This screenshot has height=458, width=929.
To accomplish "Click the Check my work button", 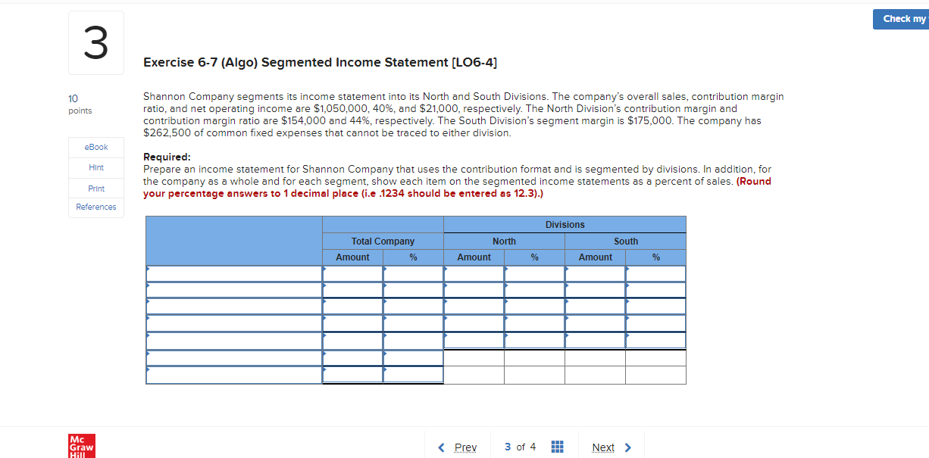I will pyautogui.click(x=902, y=18).
